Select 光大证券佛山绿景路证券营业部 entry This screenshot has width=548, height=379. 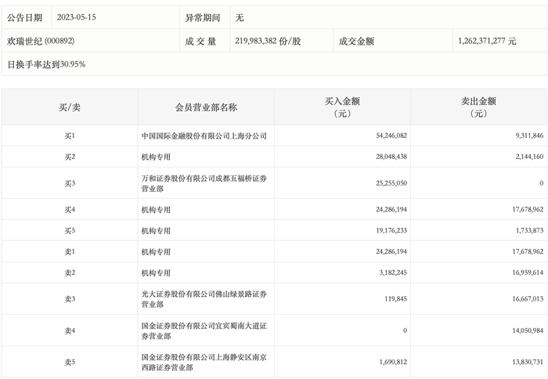[x=204, y=299]
